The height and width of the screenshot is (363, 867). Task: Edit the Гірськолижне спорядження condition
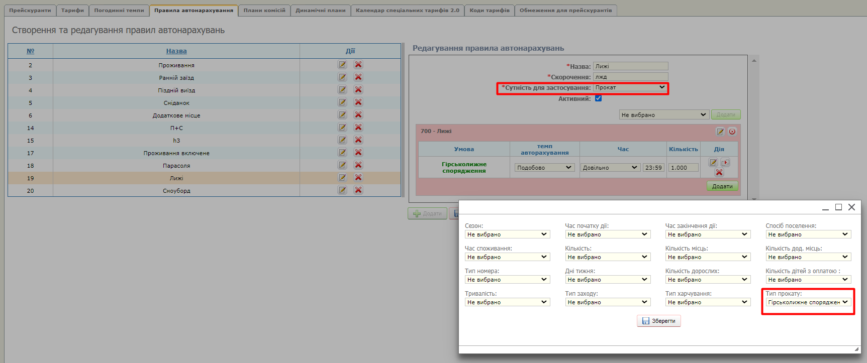(713, 163)
